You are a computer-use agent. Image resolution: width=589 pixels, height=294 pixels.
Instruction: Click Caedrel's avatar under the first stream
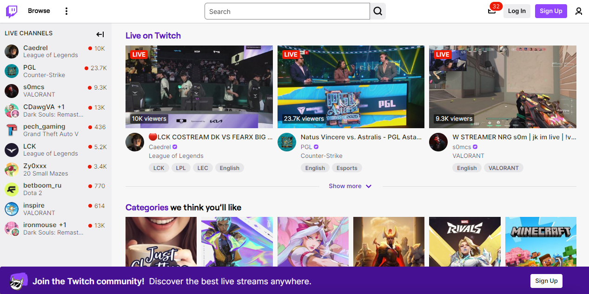pyautogui.click(x=135, y=142)
